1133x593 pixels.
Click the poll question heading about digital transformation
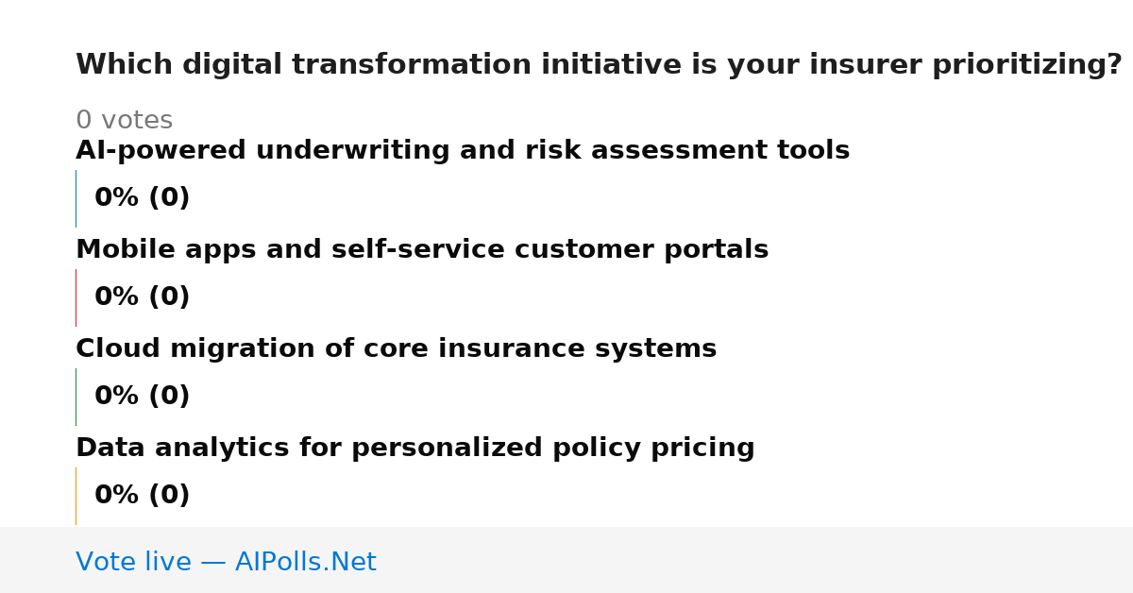click(599, 65)
